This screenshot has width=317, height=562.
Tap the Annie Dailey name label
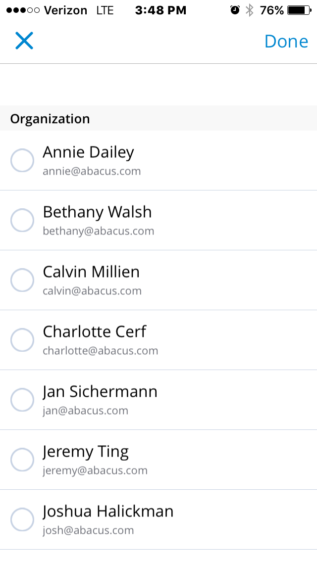click(88, 152)
